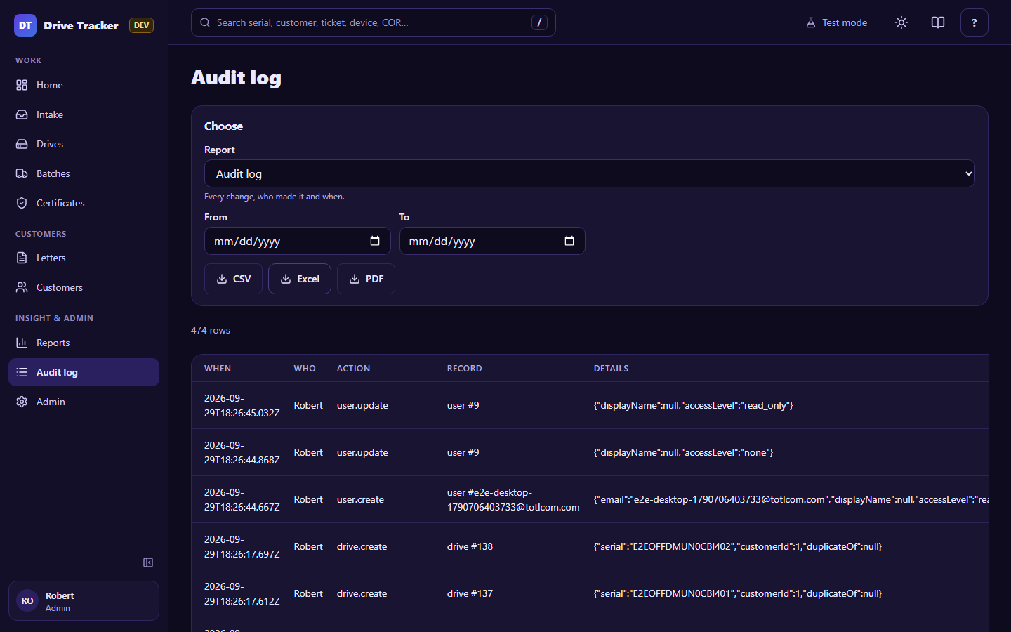Go to the Customers page
Viewport: 1011px width, 632px height.
[84, 287]
